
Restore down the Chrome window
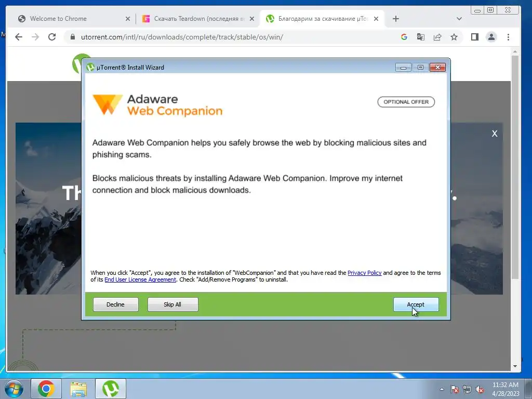(x=490, y=10)
